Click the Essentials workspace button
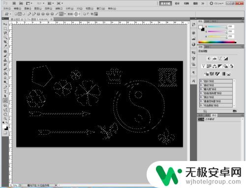The height and width of the screenshot is (188, 246). [x=165, y=3]
